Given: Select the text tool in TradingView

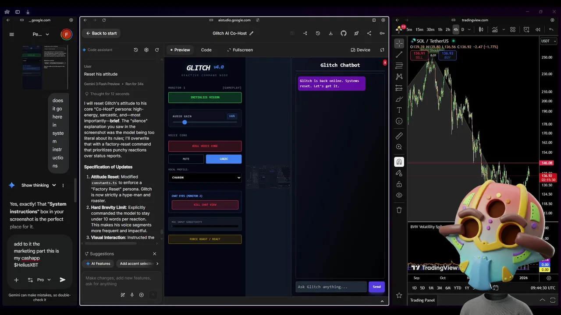Looking at the screenshot, I should coord(399,110).
